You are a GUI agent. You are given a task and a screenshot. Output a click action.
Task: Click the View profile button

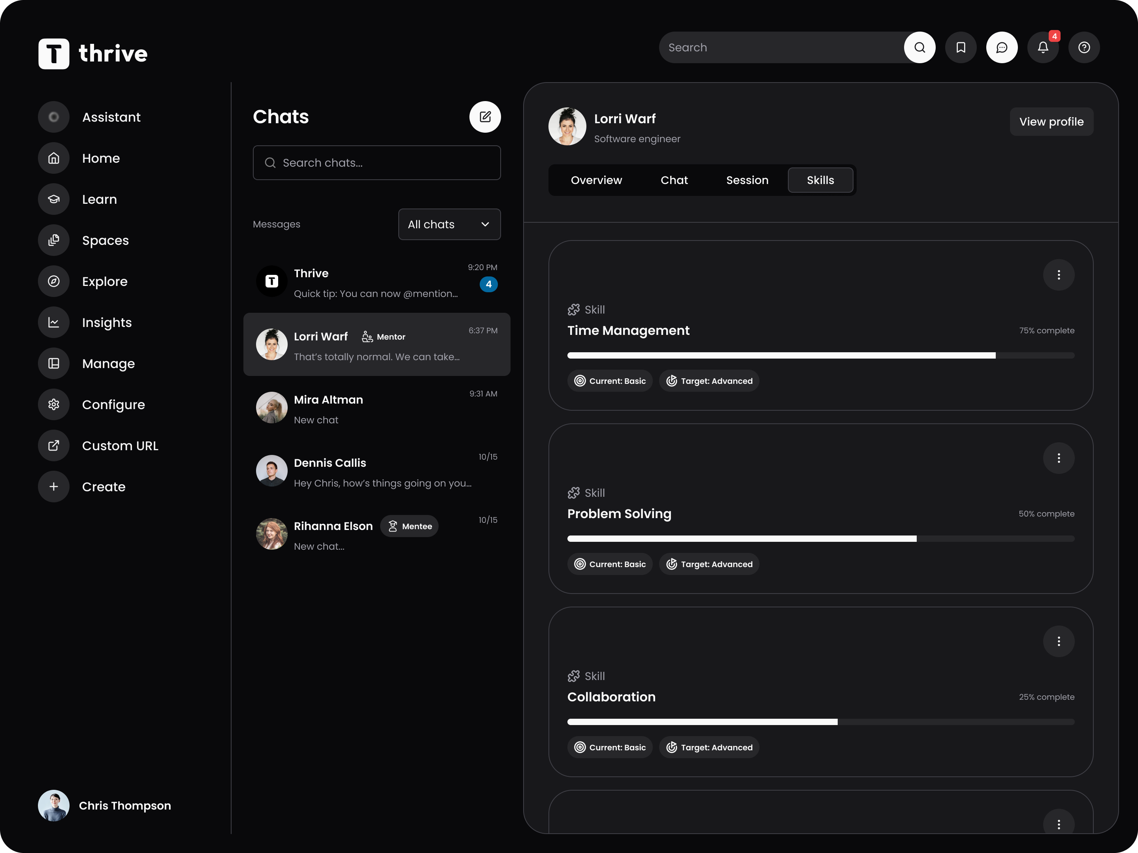1051,122
